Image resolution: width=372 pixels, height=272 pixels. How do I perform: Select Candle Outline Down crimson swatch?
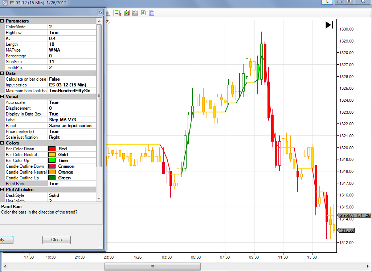(x=52, y=166)
